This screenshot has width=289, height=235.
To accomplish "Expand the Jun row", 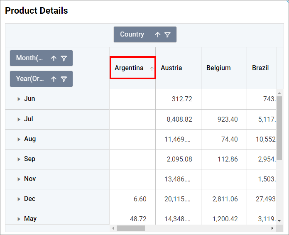I will pyautogui.click(x=19, y=99).
